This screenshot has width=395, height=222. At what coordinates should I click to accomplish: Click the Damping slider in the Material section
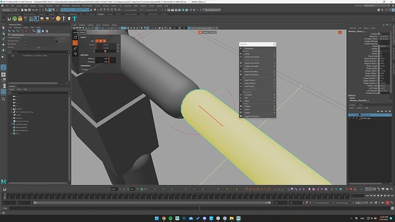[106, 62]
